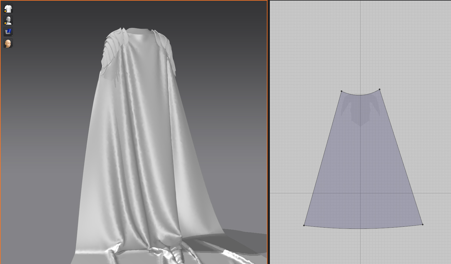
Task: Open the skin-toned avatar head icon
Action: click(8, 43)
